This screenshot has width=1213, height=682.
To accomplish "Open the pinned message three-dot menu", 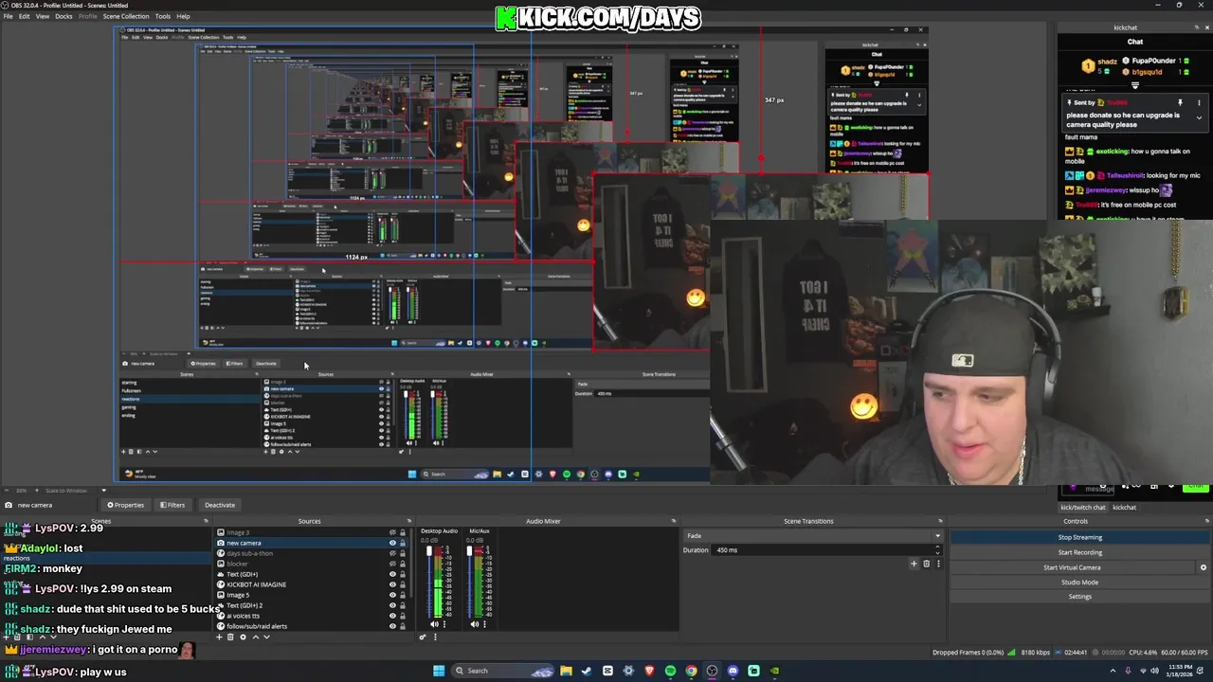I will click(1199, 102).
